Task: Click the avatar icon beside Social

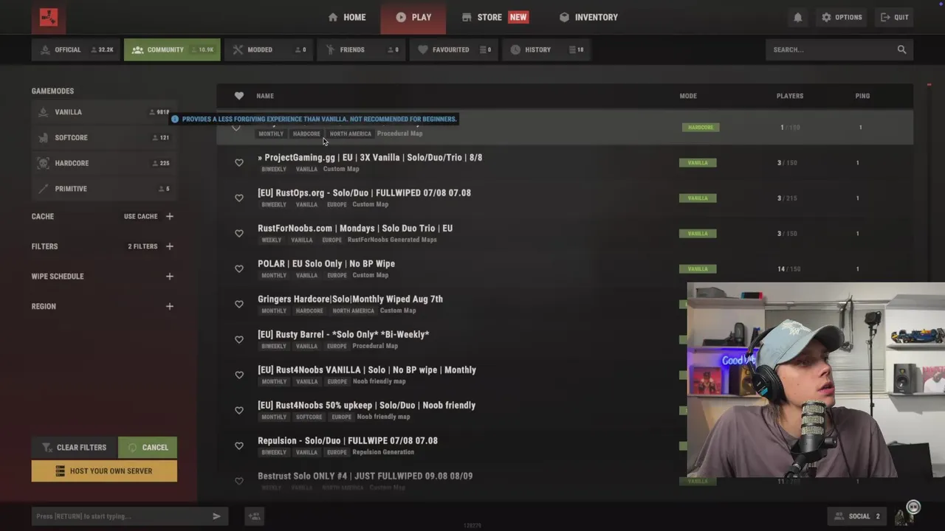Action: tap(904, 516)
